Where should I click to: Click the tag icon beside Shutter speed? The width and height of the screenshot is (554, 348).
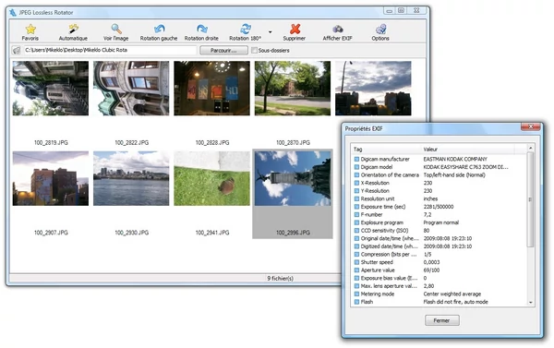[356, 262]
